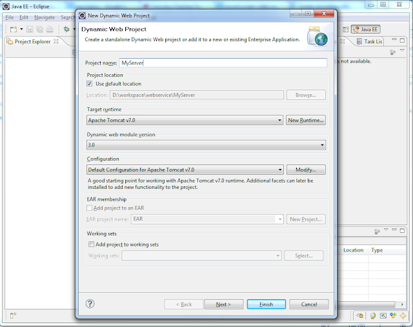Click the New wizard icon in Eclipse toolbar
This screenshot has height=327, width=413.
pyautogui.click(x=14, y=29)
